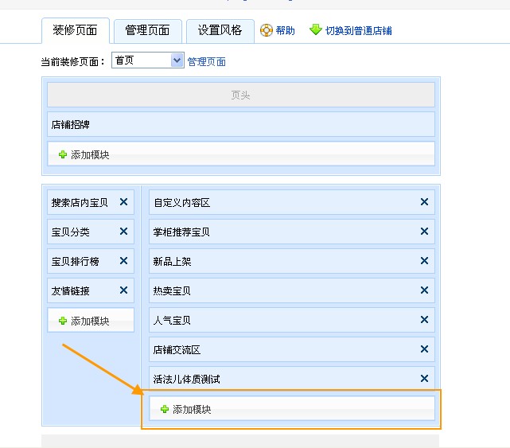510x448 pixels.
Task: Add a module to the left sidebar
Action: [84, 321]
